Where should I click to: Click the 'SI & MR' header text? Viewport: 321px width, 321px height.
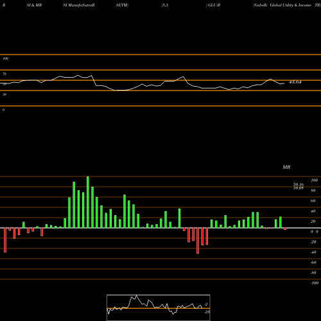point(34,5)
